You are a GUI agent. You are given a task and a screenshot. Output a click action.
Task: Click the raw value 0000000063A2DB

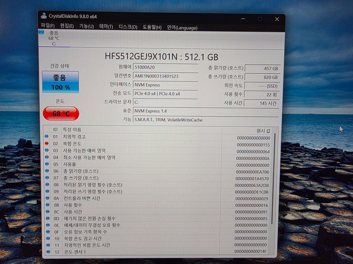pyautogui.click(x=252, y=186)
